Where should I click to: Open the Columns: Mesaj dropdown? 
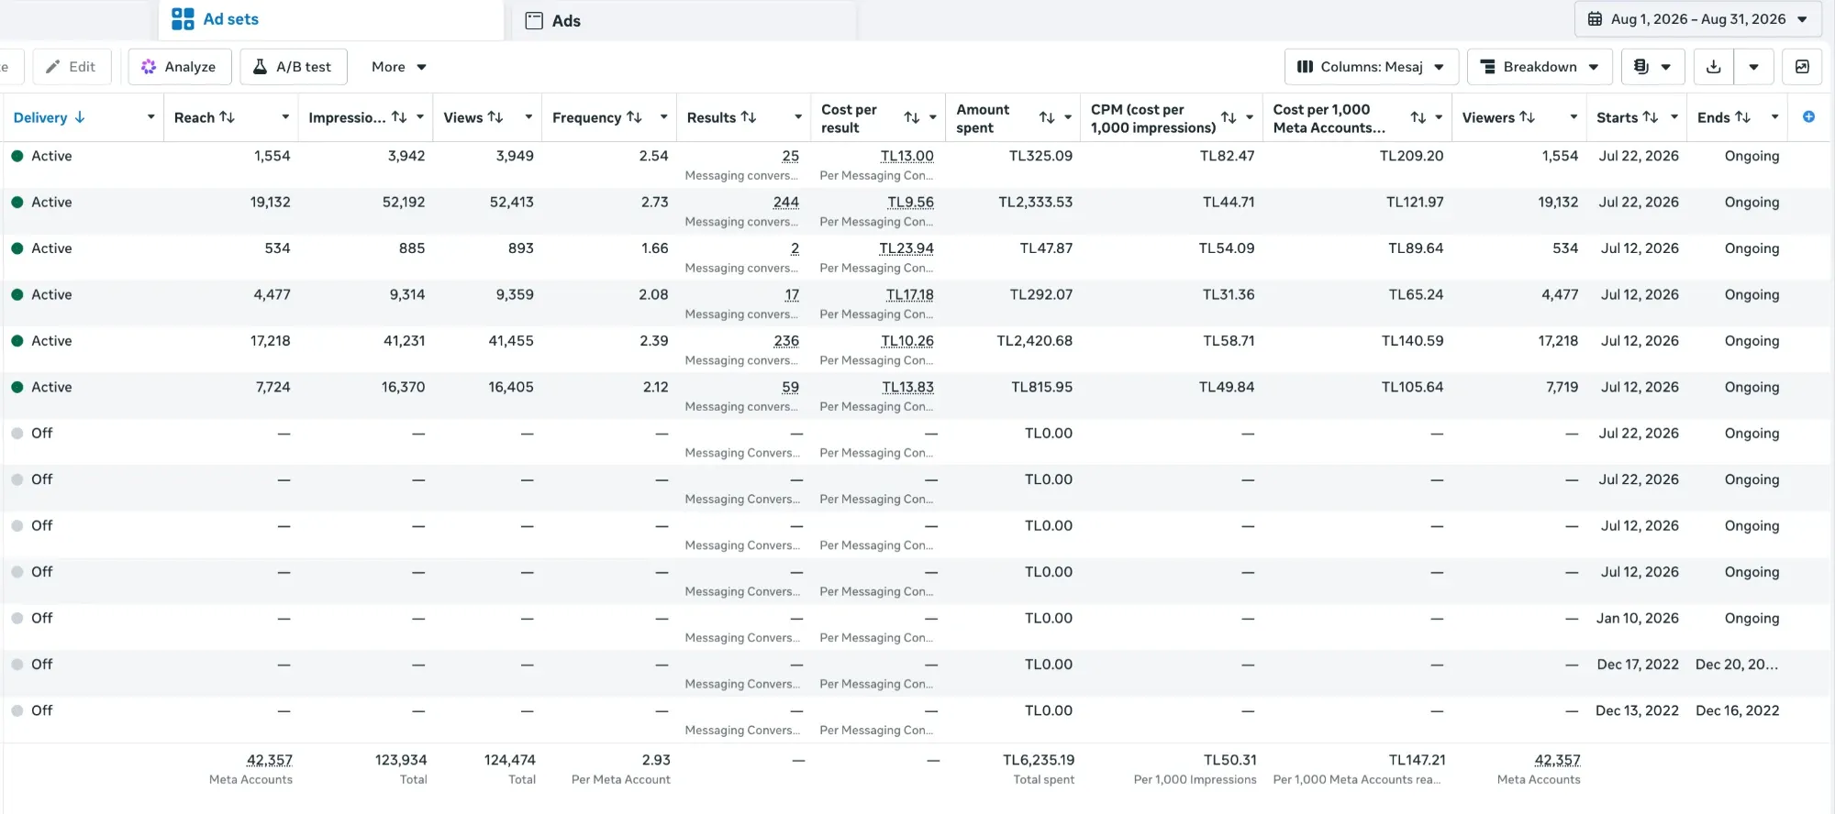(1372, 67)
